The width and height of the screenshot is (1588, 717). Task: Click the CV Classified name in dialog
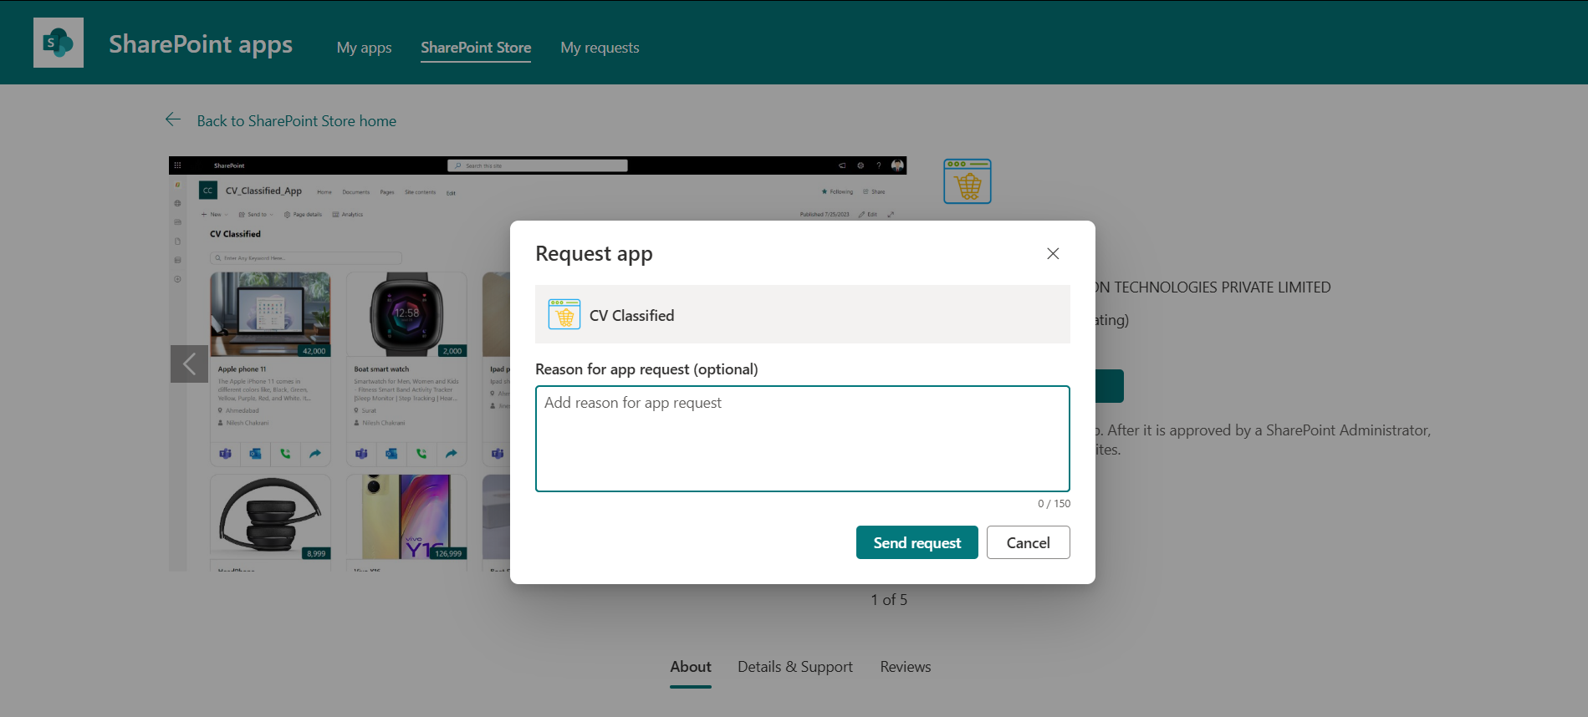(631, 316)
